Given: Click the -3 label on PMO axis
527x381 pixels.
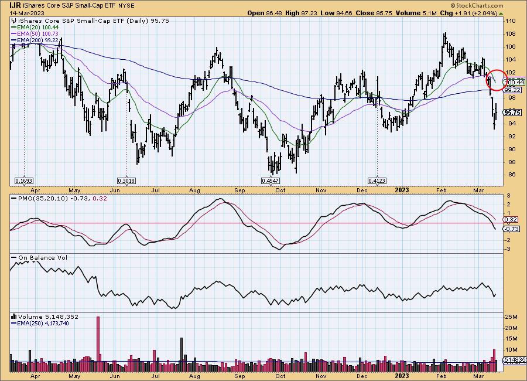Looking at the screenshot, I should pos(508,249).
